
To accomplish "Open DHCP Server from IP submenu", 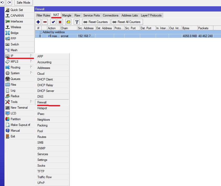I will 46,91.
